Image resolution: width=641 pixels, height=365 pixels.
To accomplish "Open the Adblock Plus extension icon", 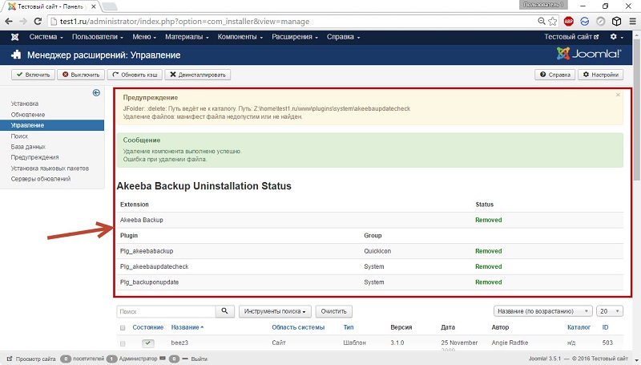I will 569,22.
